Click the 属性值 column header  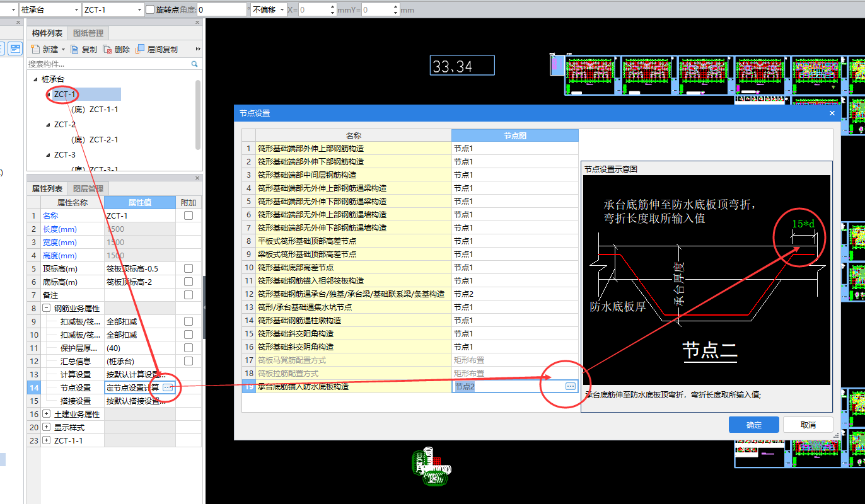tap(140, 202)
